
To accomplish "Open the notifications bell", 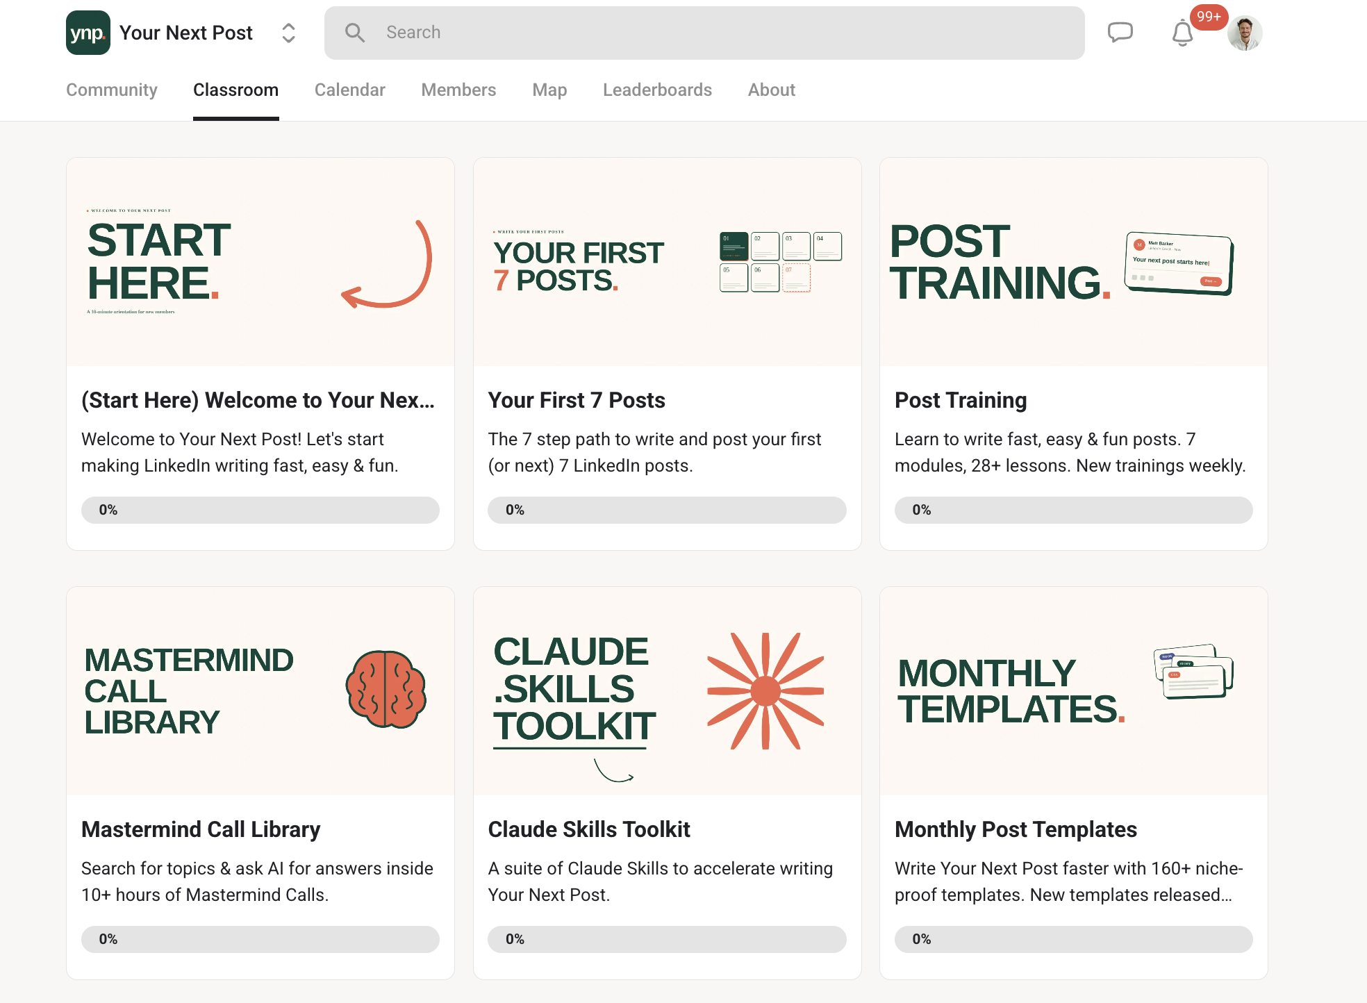I will pos(1182,33).
